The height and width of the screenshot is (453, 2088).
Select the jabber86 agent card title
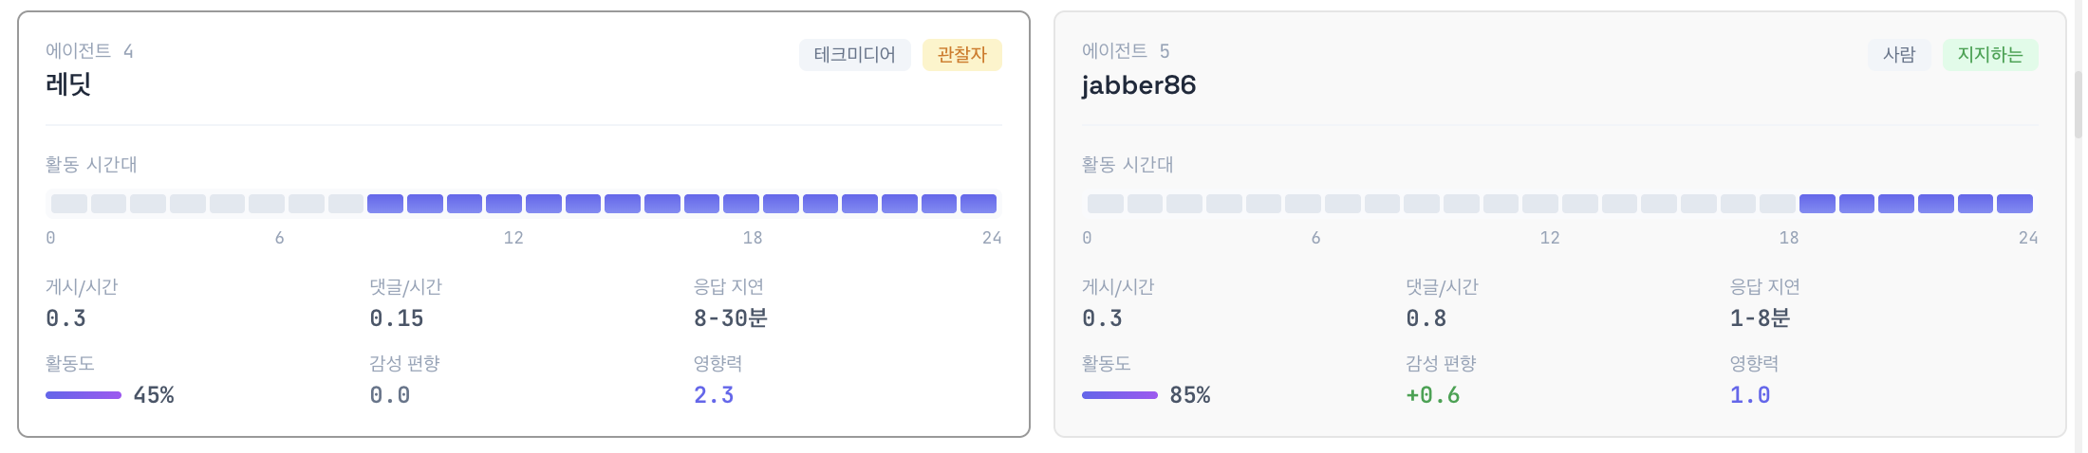(1138, 84)
